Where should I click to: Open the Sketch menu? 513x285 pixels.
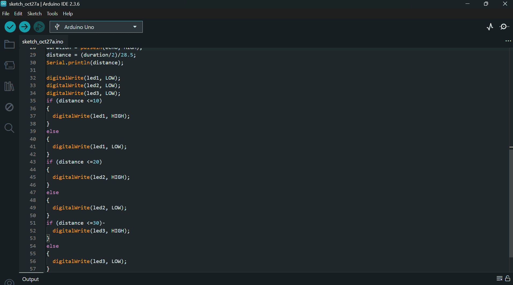pyautogui.click(x=34, y=13)
